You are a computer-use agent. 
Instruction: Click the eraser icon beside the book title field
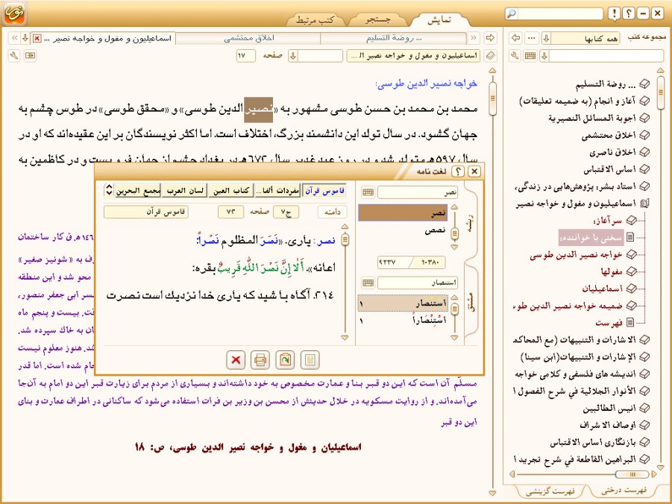[490, 55]
